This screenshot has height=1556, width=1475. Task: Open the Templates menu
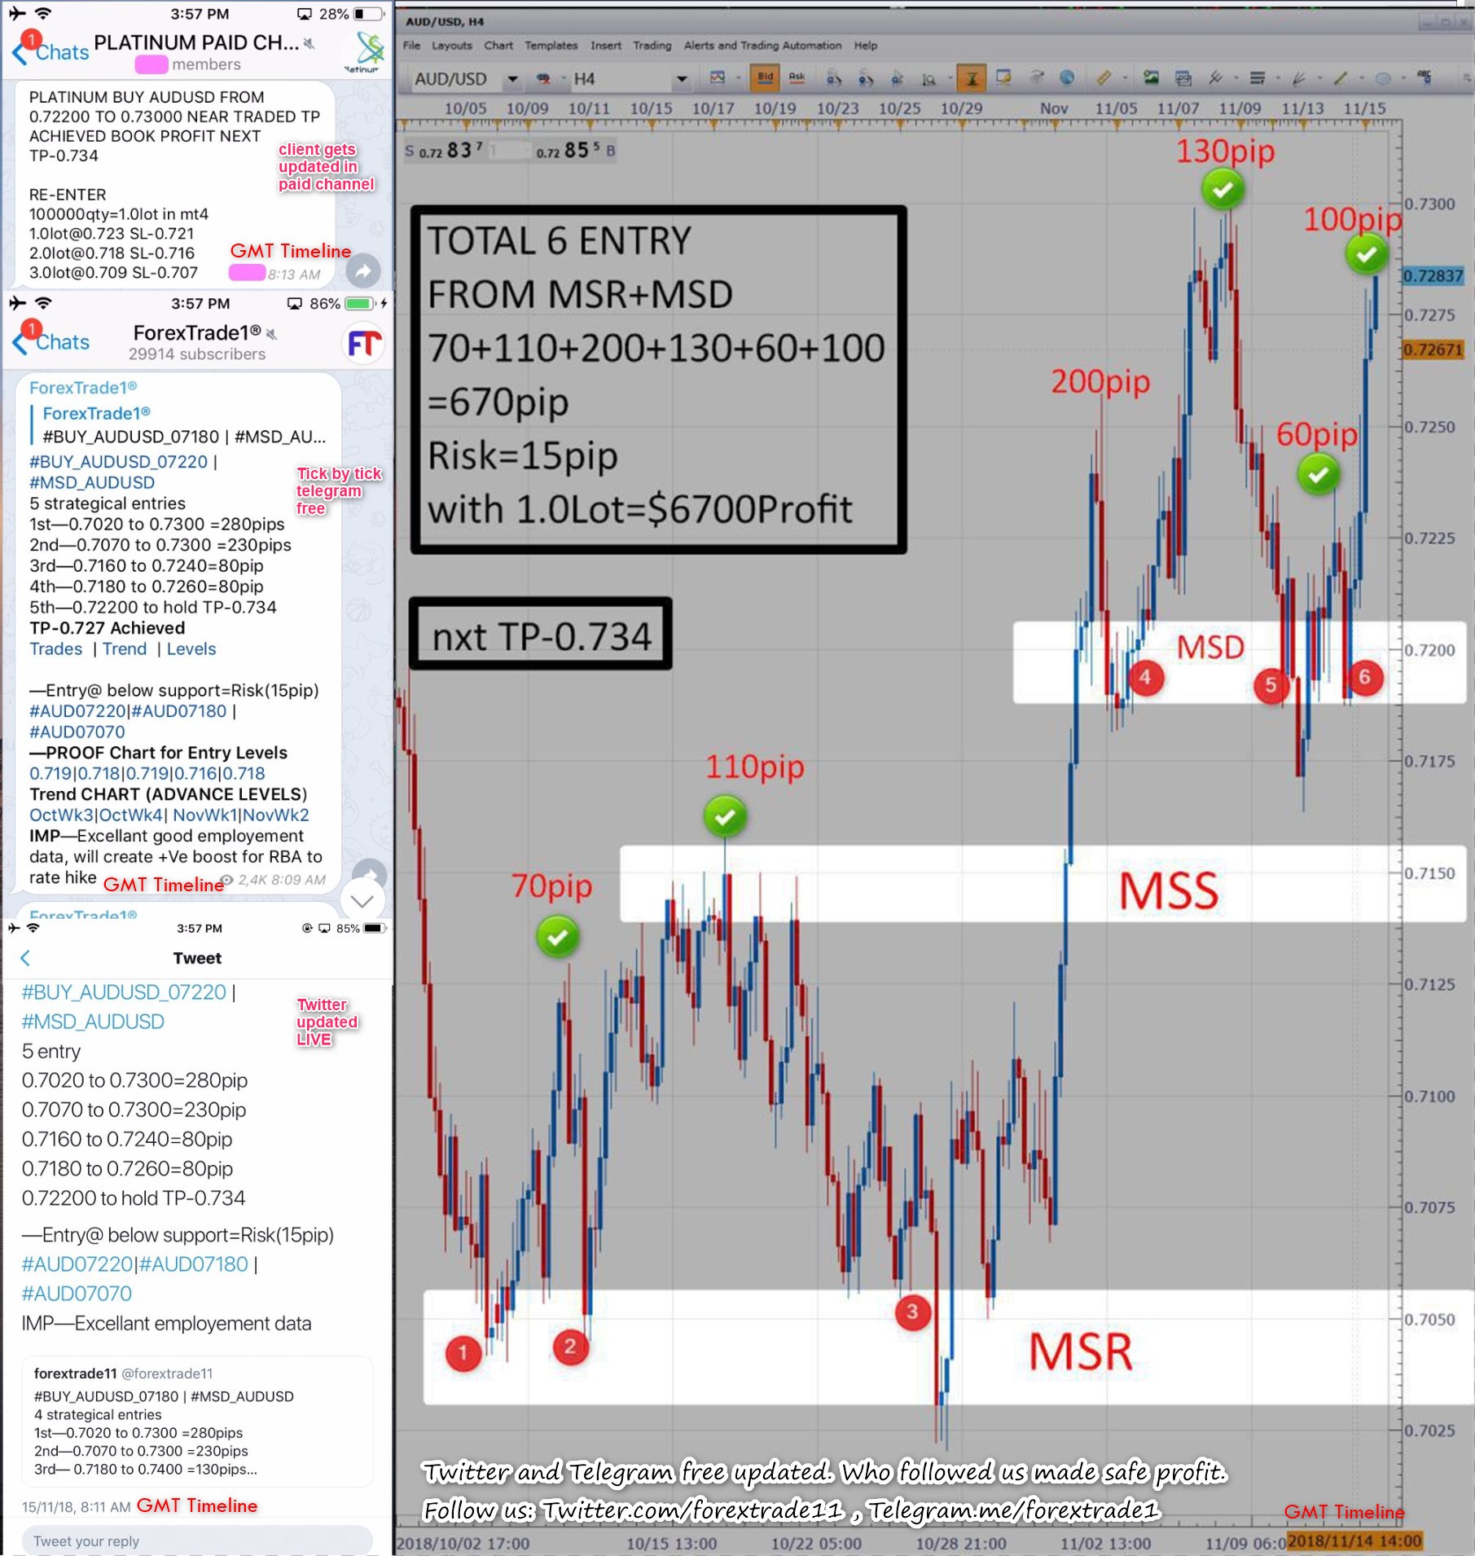[551, 46]
